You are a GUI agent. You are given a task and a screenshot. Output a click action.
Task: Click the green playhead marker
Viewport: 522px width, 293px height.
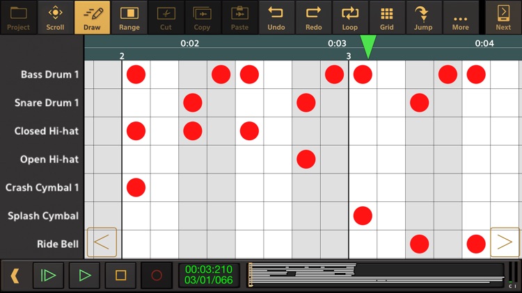pyautogui.click(x=368, y=47)
